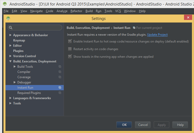
Task: Select Coverage settings page
Action: (24, 77)
